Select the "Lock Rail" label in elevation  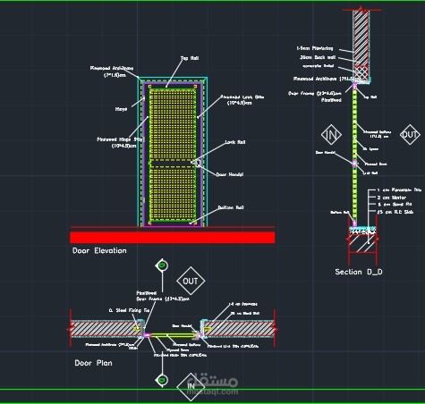(235, 142)
